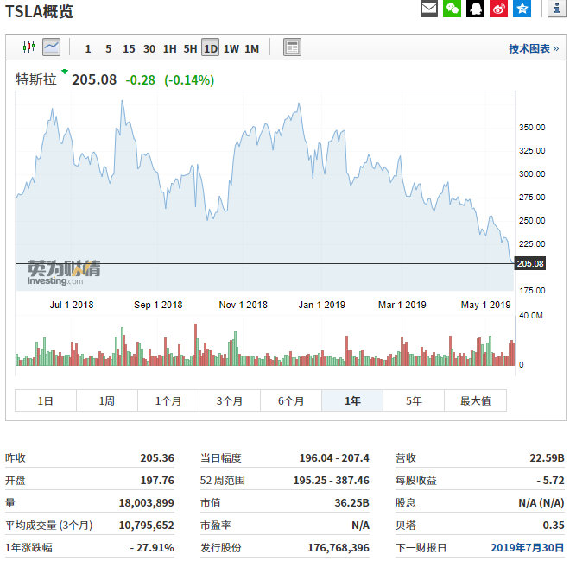Select the 5年 time range tab
Image resolution: width=576 pixels, height=567 pixels.
pyautogui.click(x=414, y=400)
